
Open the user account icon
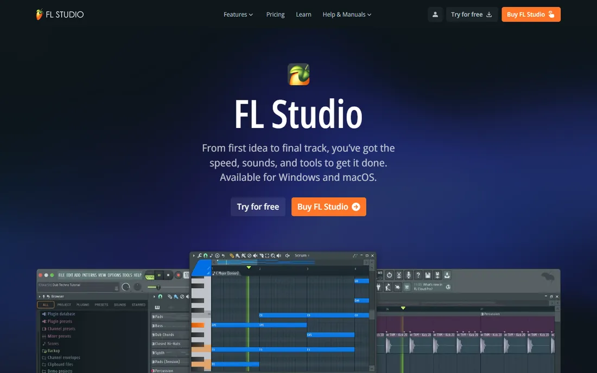tap(435, 15)
